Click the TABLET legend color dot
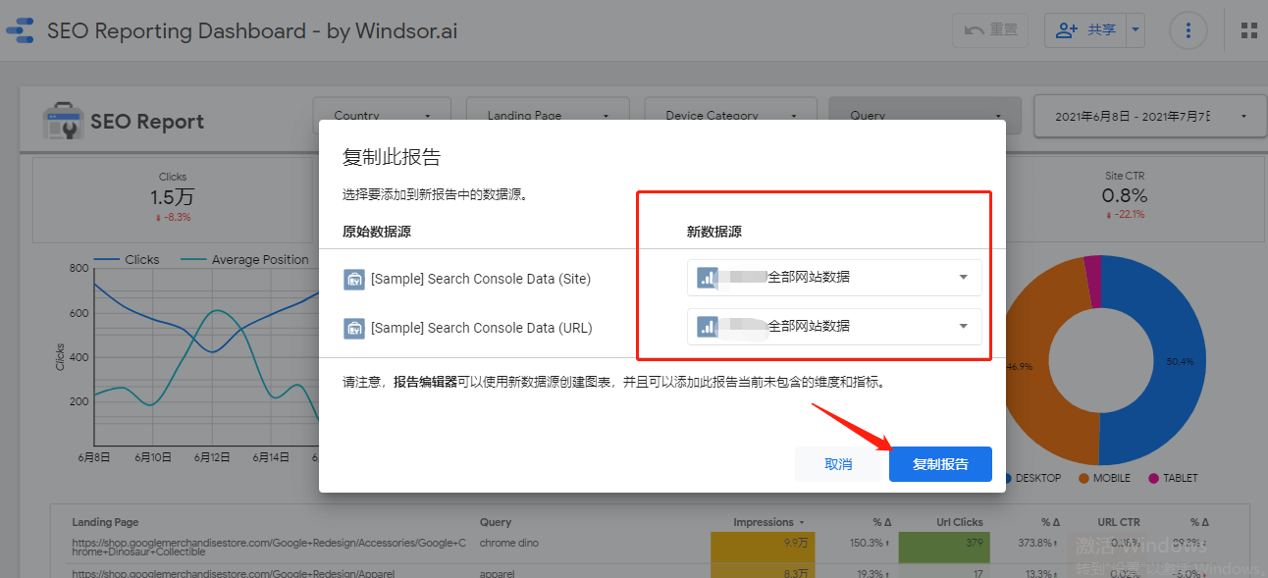 pos(1153,478)
